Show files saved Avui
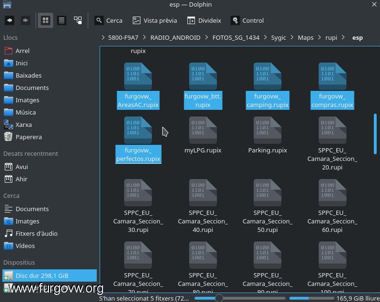Viewport: 380px width, 302px height. click(x=50, y=167)
